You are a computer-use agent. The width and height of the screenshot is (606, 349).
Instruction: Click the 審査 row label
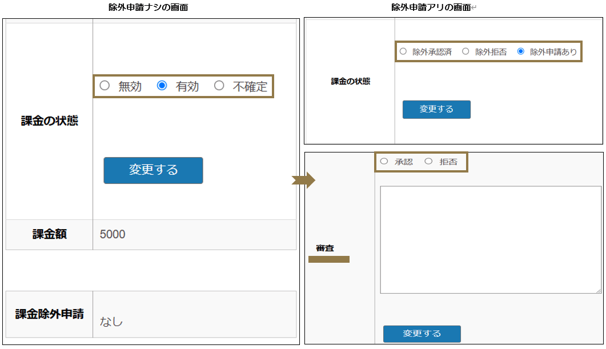[324, 248]
